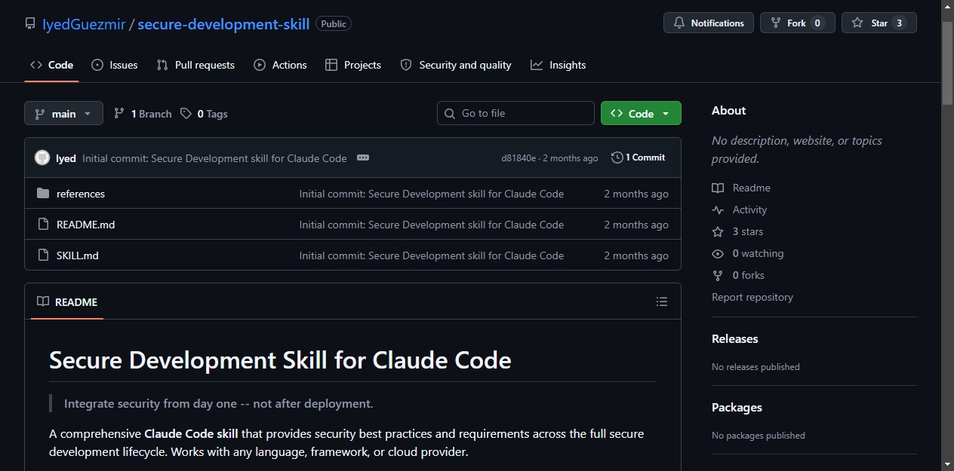Open the SKILL.md file
Viewport: 954px width, 471px height.
click(78, 255)
